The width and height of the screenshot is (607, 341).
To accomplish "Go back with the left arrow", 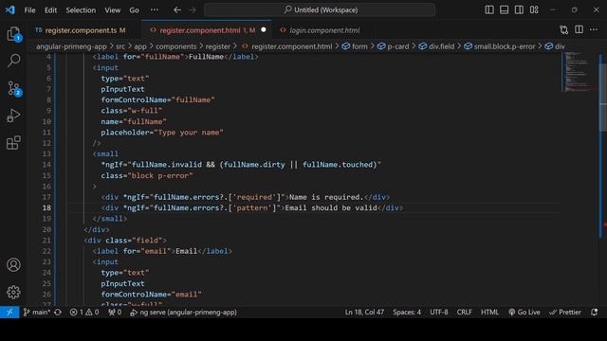I will click(177, 10).
